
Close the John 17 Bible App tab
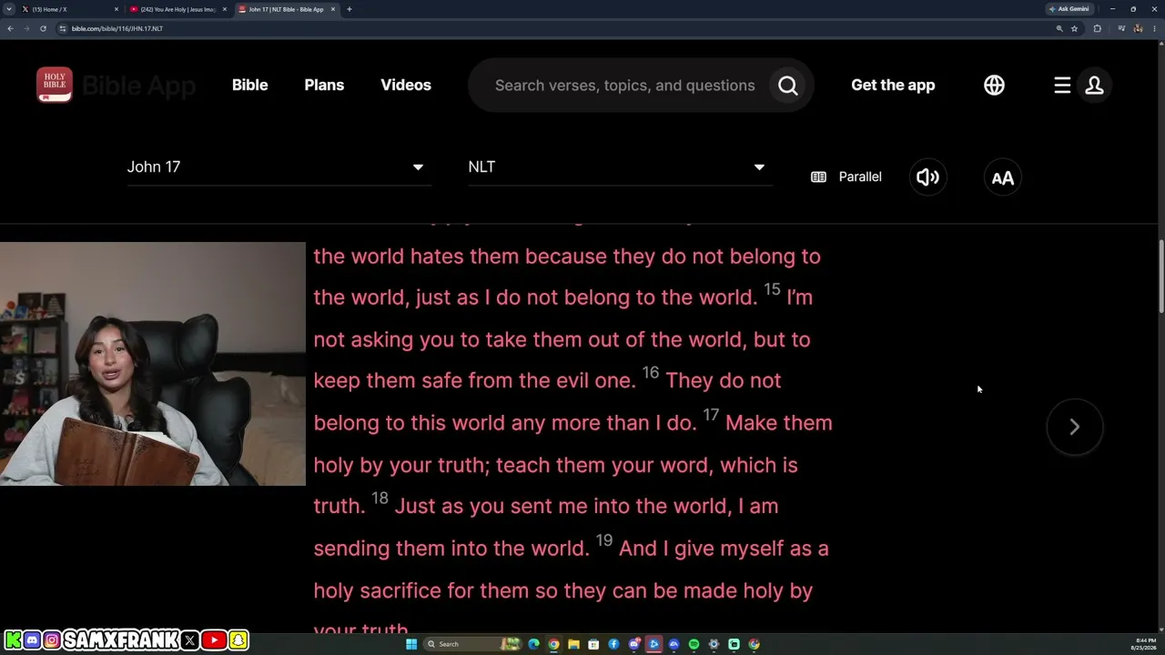[x=332, y=9]
